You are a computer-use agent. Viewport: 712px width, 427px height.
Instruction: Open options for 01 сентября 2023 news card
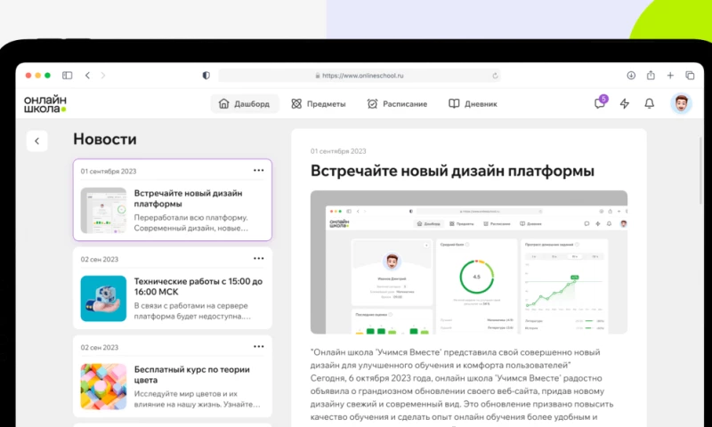tap(258, 171)
